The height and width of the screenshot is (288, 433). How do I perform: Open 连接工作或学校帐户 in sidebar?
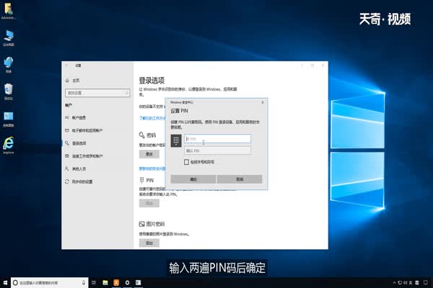coord(84,156)
